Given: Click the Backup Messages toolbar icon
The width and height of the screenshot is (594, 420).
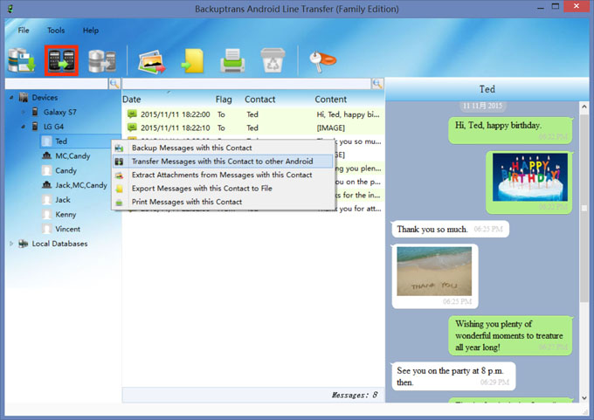Looking at the screenshot, I should click(22, 60).
